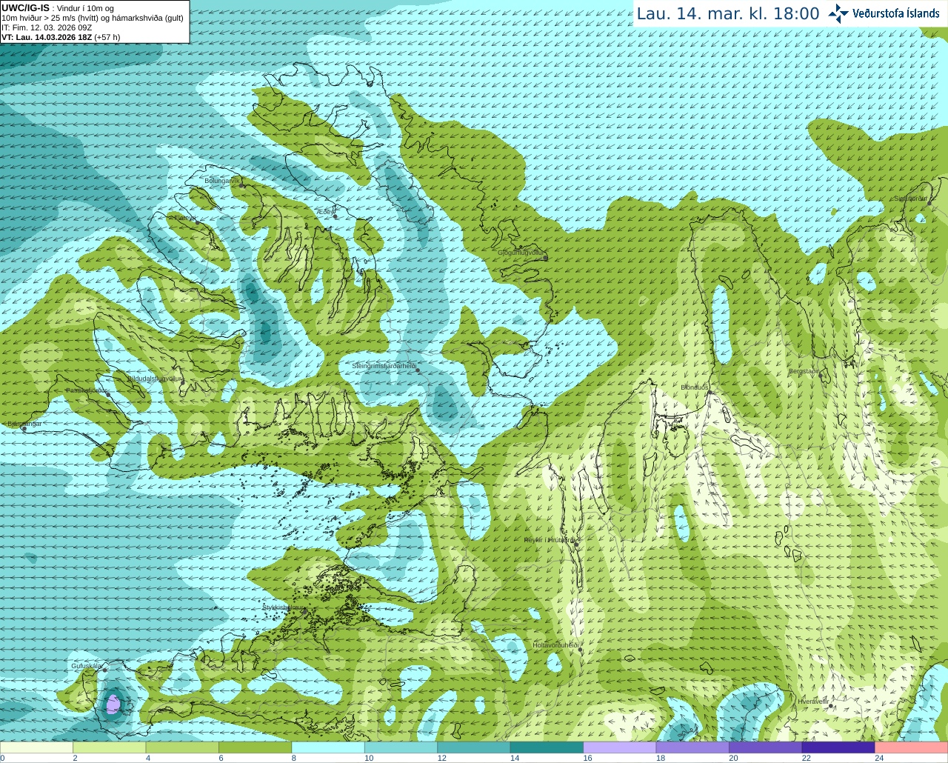Click the 6–8 olive green legend swatch
Image resolution: width=948 pixels, height=763 pixels.
(x=256, y=747)
